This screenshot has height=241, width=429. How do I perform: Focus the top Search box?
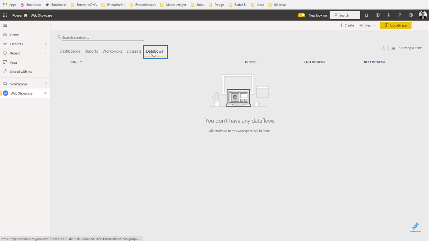click(345, 15)
